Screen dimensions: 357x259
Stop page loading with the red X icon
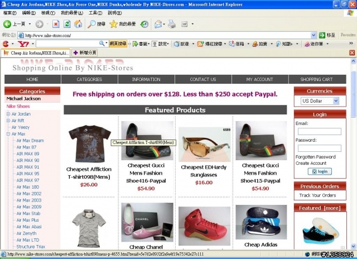click(56, 24)
